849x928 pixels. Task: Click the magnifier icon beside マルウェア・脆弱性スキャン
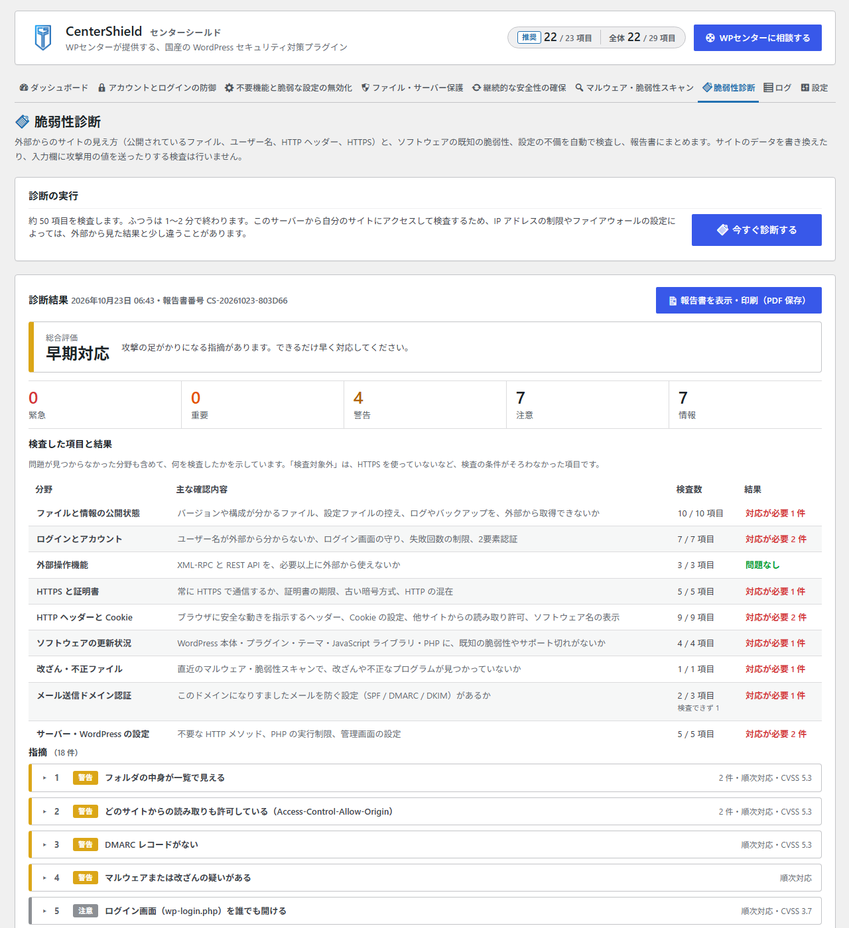click(579, 87)
